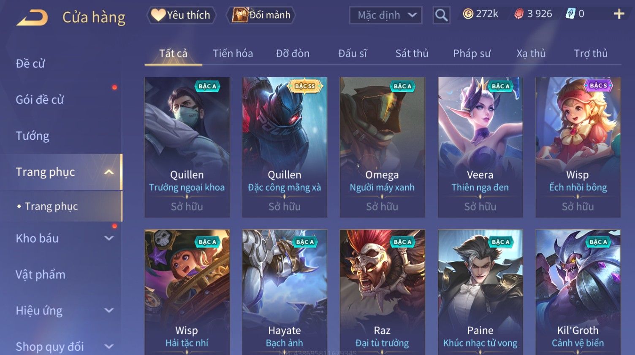Open Tướng in the sidebar

pyautogui.click(x=33, y=136)
